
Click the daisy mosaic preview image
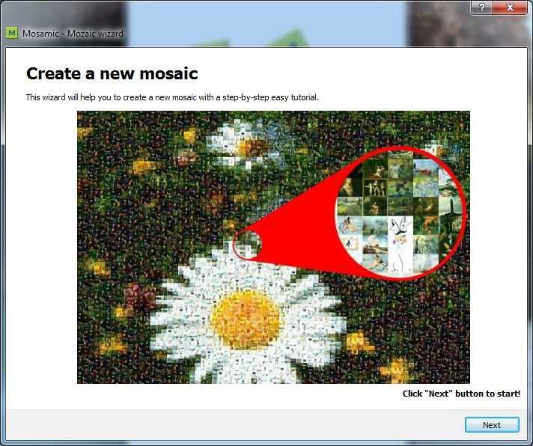(x=273, y=247)
